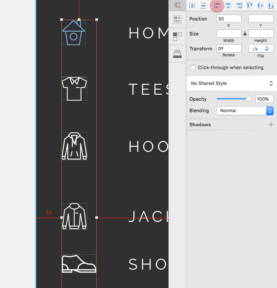Align selected layers to right edge
Screen dimensions: 277x288
tap(239, 6)
